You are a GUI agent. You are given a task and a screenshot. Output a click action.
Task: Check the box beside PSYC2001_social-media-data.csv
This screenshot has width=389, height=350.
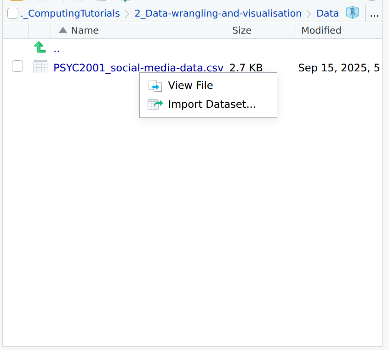click(17, 66)
